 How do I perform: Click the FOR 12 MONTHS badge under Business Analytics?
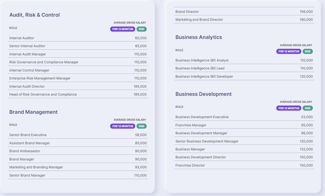[289, 51]
